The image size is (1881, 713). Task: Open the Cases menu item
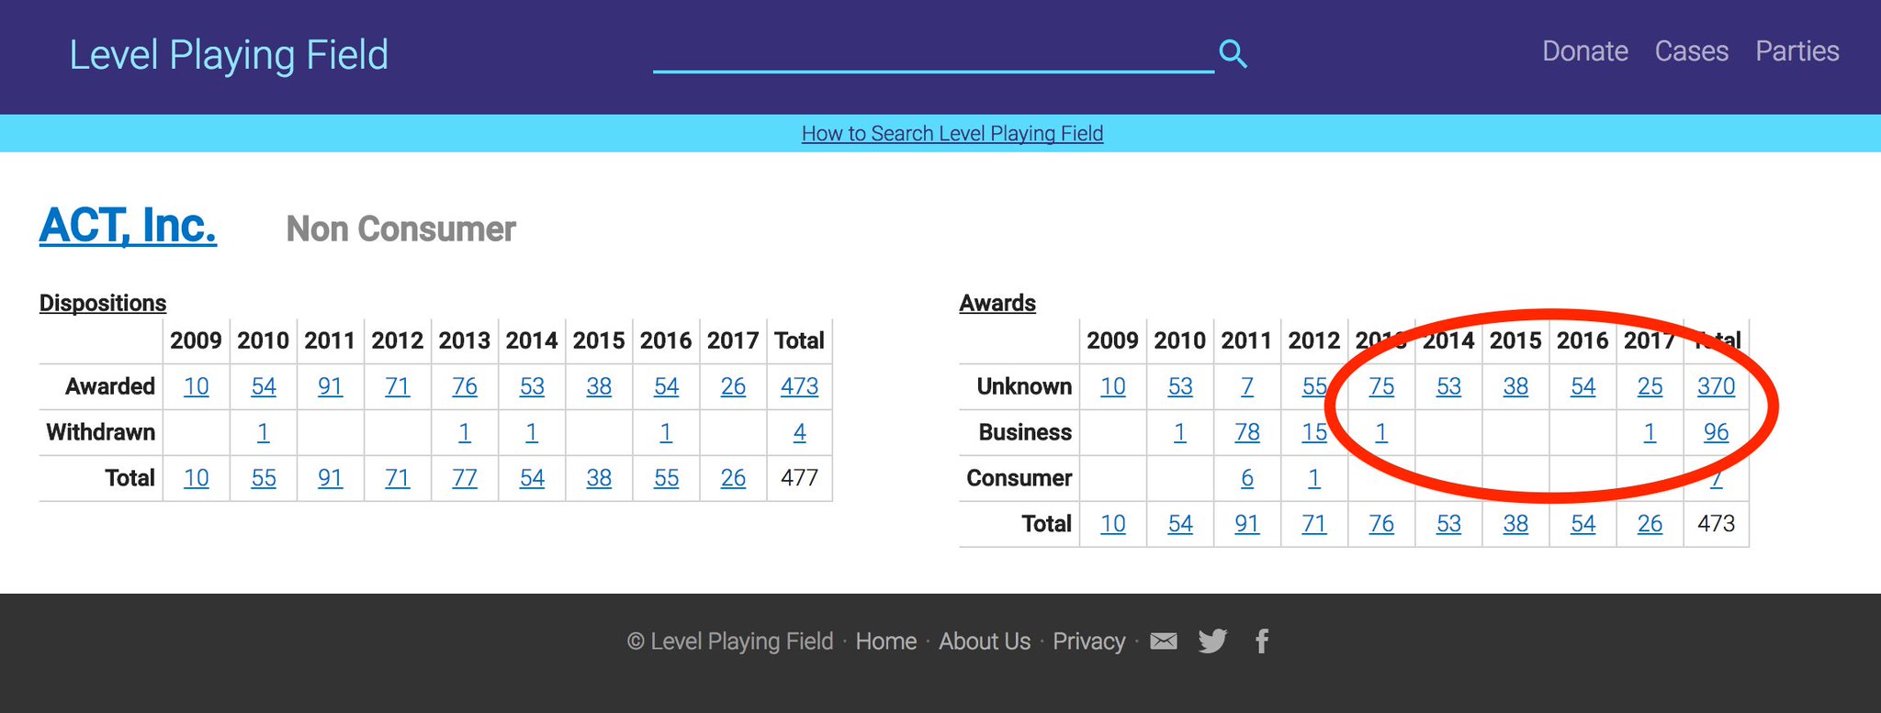click(1692, 51)
